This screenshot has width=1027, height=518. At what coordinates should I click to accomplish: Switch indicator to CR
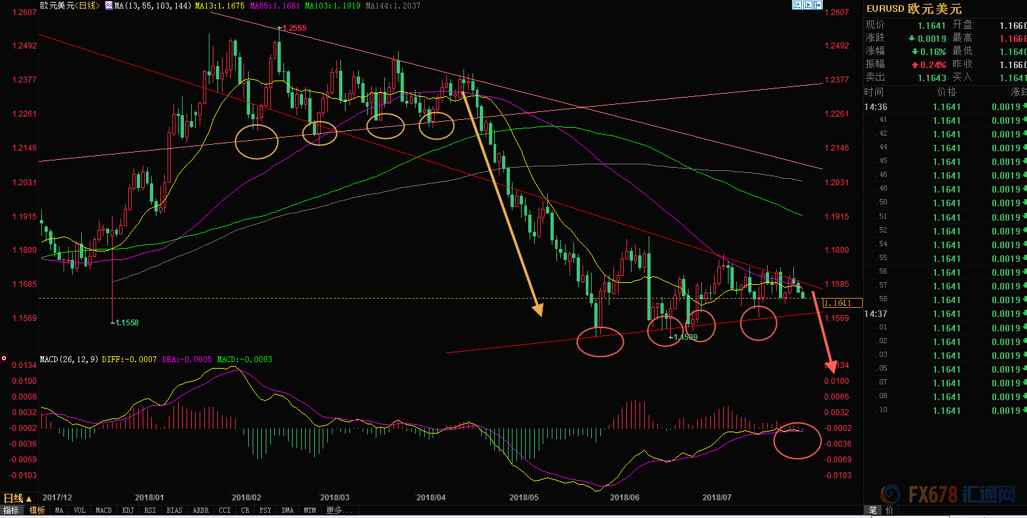tap(245, 510)
